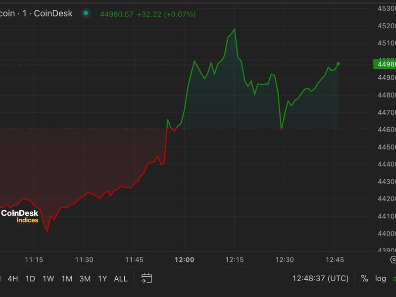Show the 1Y time range
Screen dimensions: 396x297
(x=102, y=279)
